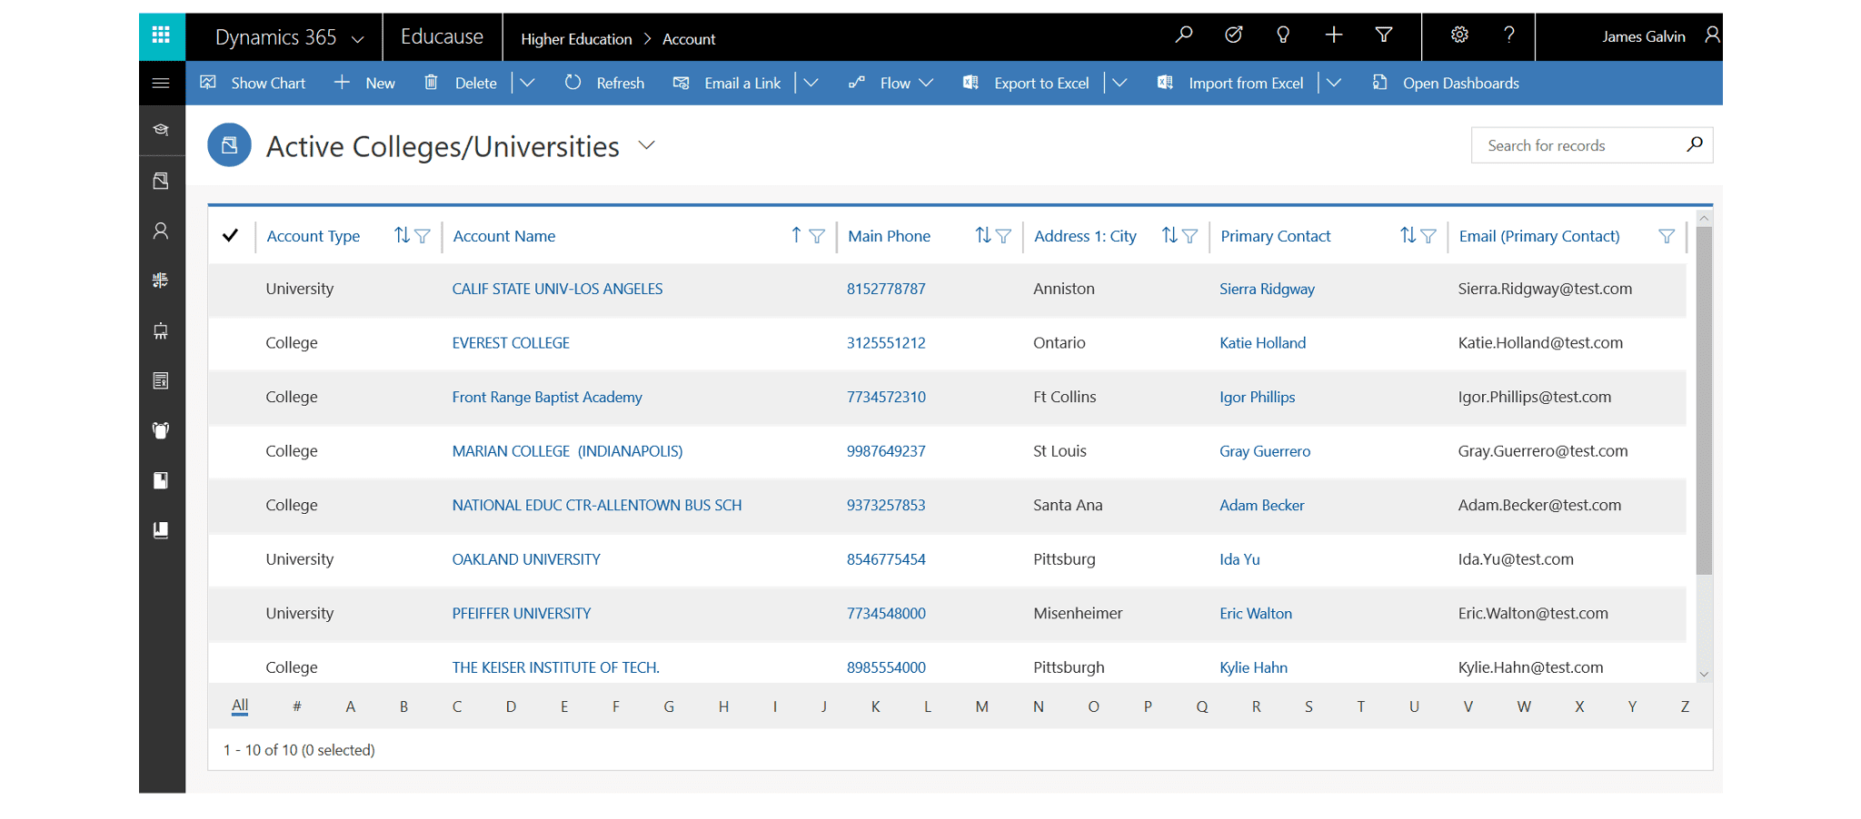Click Export to Excel
1861x819 pixels.
click(x=1027, y=83)
